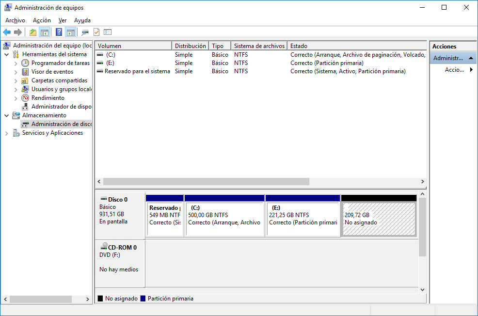Collapse the Herramientas del sistema node

(x=6, y=55)
